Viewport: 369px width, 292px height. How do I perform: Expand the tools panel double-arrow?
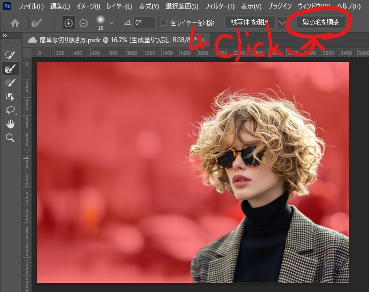coord(5,36)
